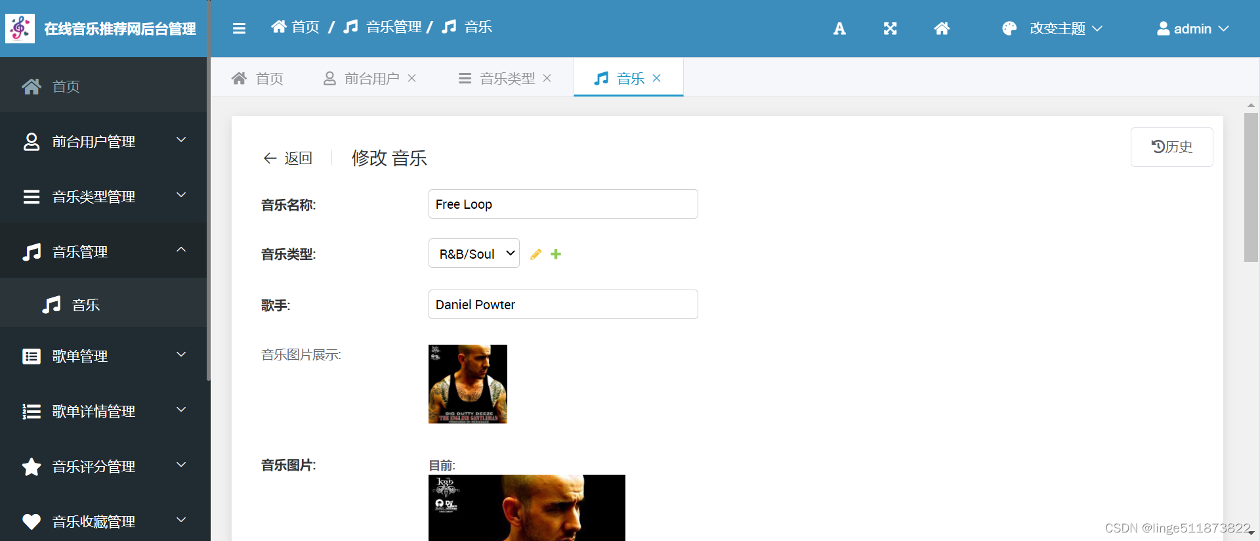Click the music note icon beside 音乐 submenu
Screen dimensions: 1260x541
coord(52,305)
